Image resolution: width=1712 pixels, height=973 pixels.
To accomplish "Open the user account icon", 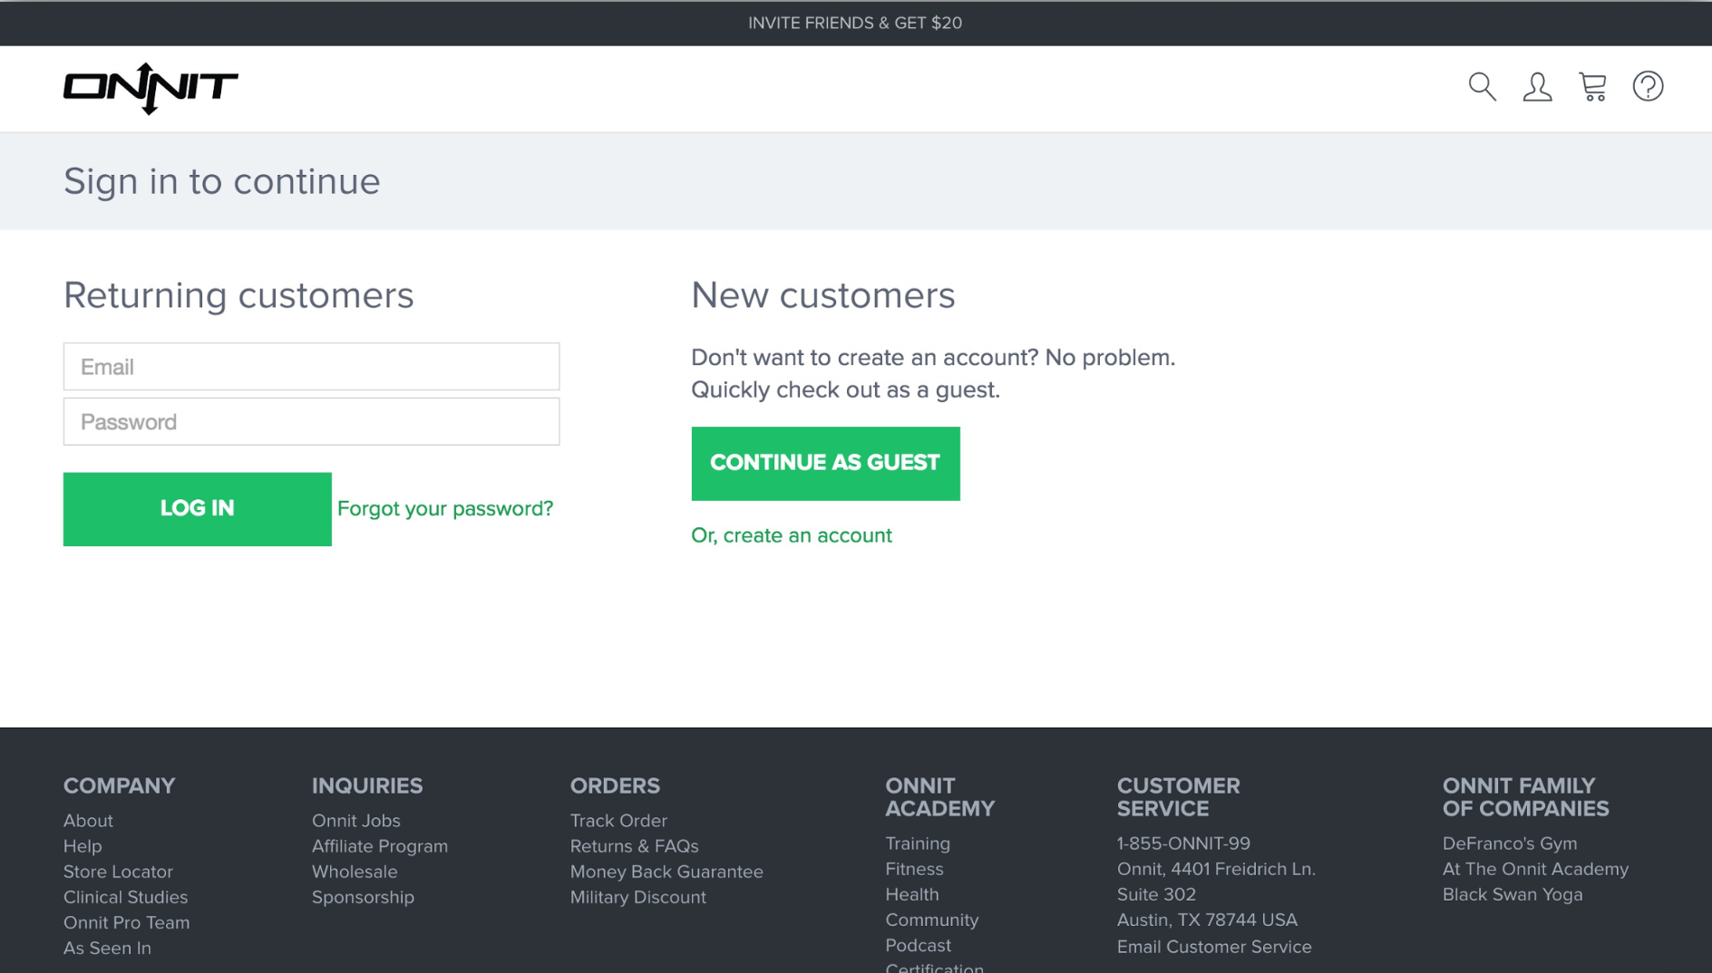I will tap(1537, 87).
